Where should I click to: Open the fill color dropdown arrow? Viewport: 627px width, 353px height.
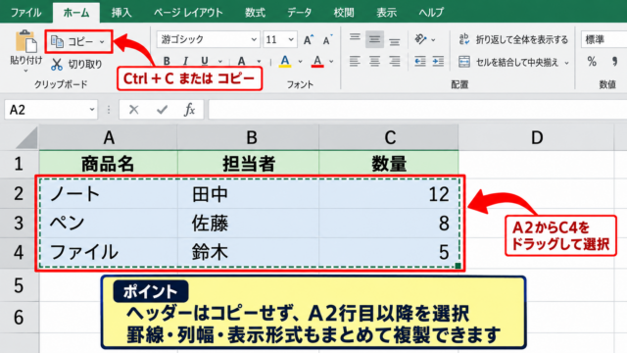[300, 62]
